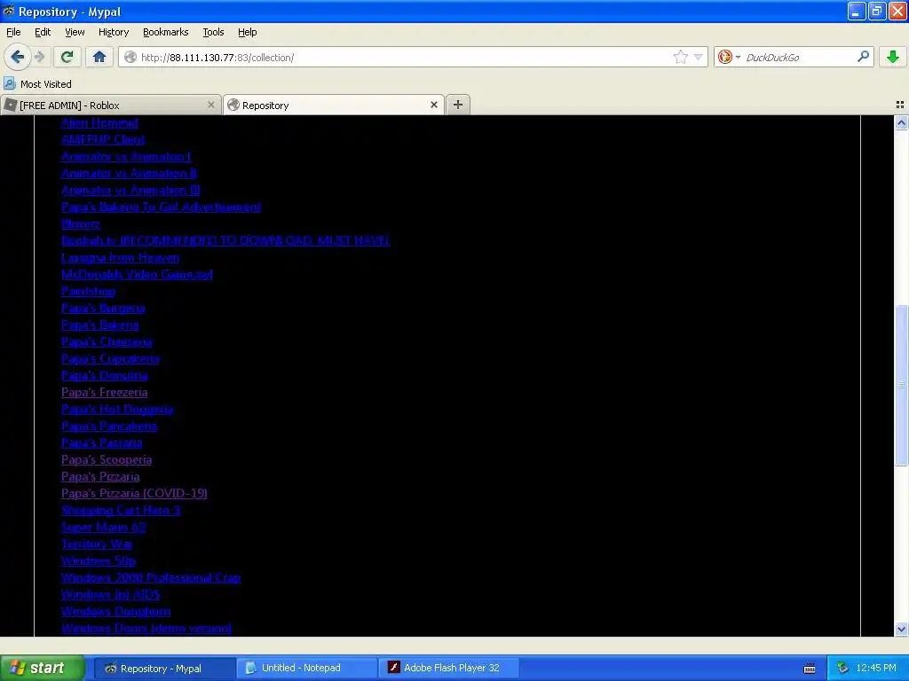Screen dimensions: 909x681
Task: Click the site identity globe icon
Action: tap(130, 57)
